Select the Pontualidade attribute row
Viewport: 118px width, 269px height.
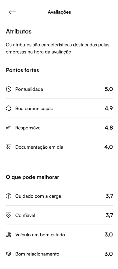[59, 89]
